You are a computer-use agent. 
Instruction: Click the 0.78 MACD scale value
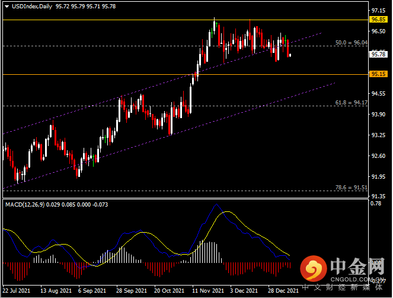click(x=376, y=204)
